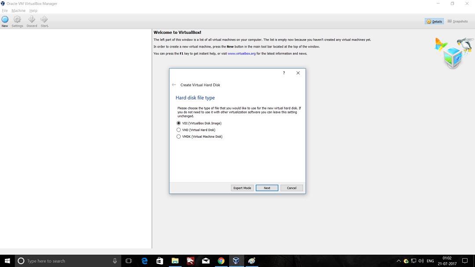The image size is (475, 267).
Task: Expand the system tray hidden icons chevron
Action: pyautogui.click(x=398, y=261)
